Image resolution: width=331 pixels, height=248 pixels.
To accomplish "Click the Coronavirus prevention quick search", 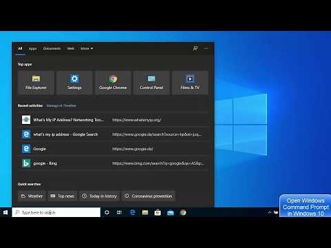I will tap(148, 196).
